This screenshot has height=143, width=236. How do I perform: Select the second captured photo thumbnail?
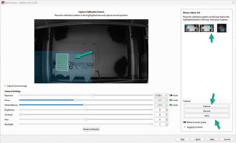click(207, 28)
